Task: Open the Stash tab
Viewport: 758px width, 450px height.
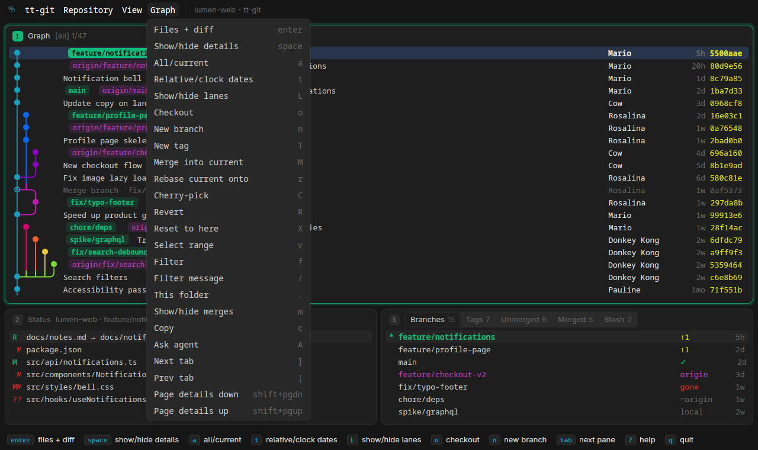Action: point(618,320)
